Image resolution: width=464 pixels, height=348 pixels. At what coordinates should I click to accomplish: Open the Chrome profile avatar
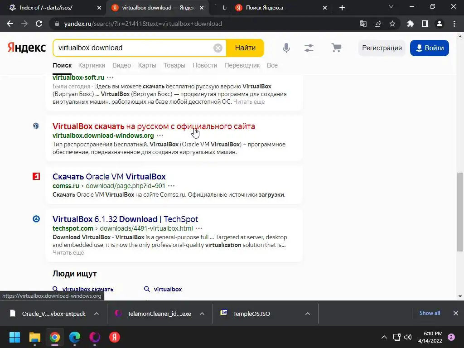(x=440, y=24)
